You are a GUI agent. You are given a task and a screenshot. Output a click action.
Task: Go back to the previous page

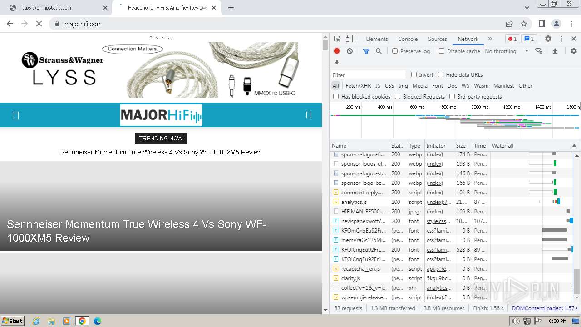(10, 24)
